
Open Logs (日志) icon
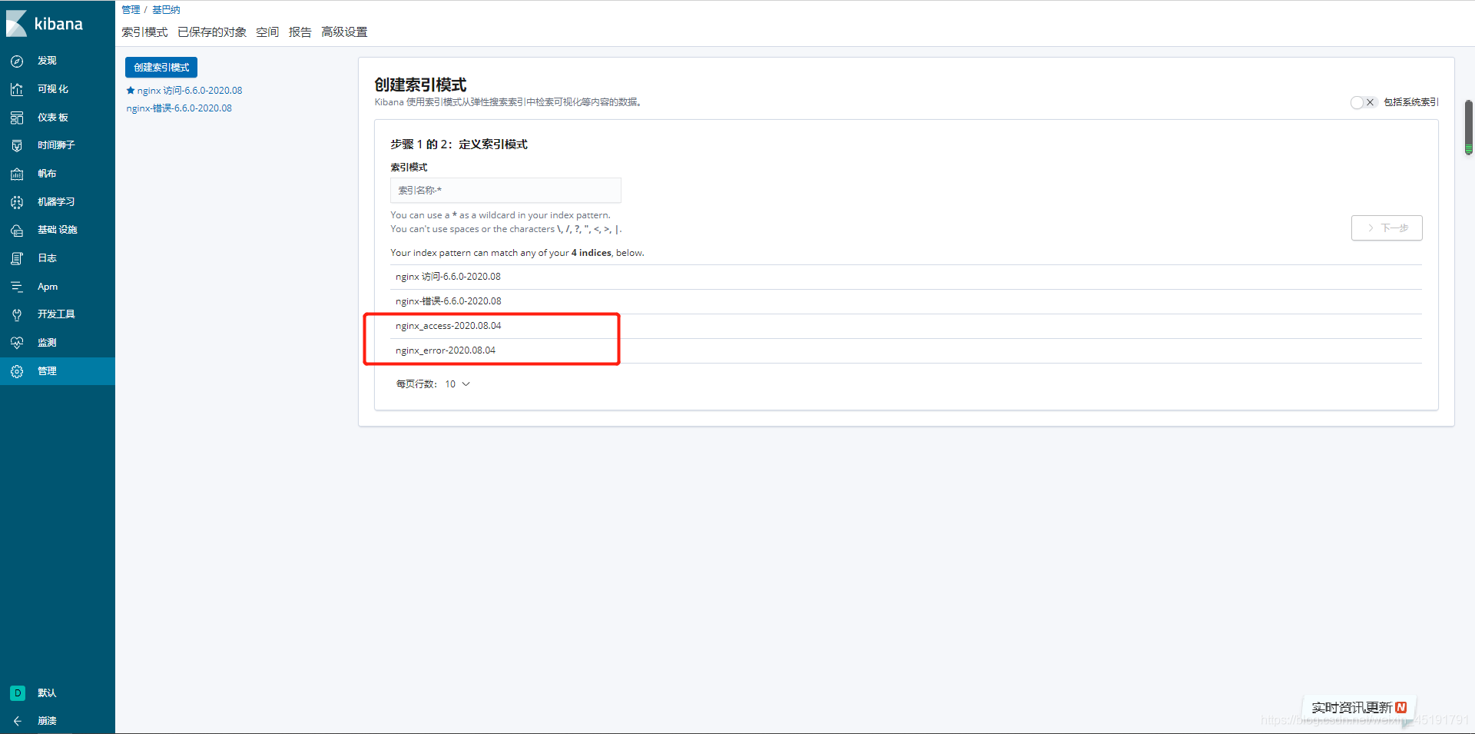pyautogui.click(x=17, y=258)
